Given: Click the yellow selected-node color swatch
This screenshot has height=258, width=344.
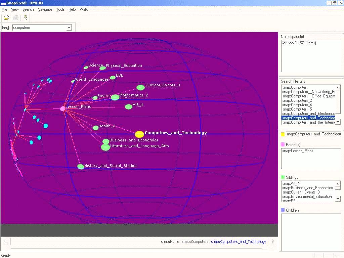Looking at the screenshot, I should coord(283,134).
